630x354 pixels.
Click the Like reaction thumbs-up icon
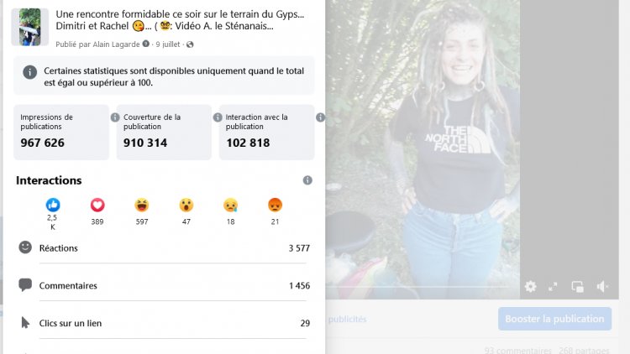[53, 205]
